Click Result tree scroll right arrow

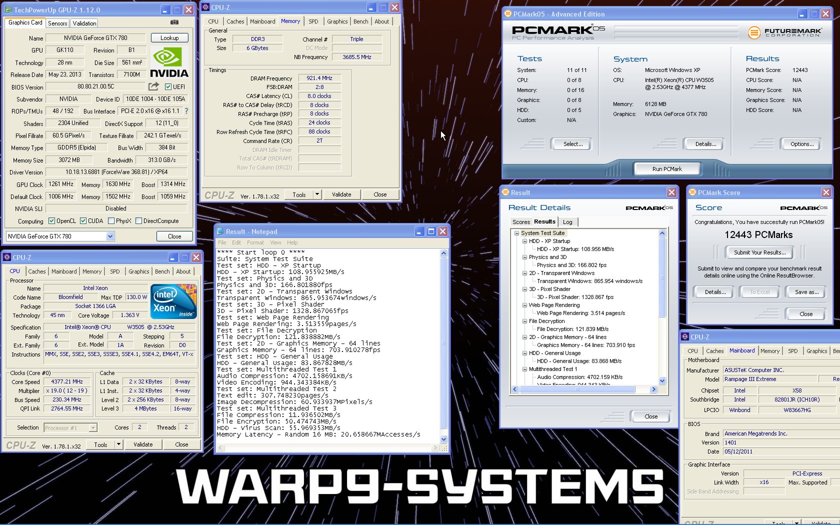(x=653, y=389)
